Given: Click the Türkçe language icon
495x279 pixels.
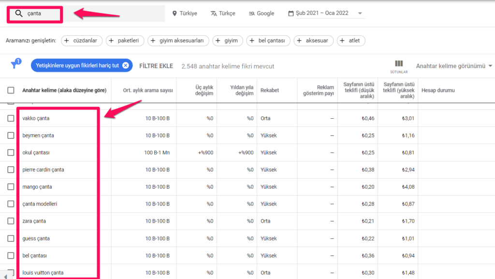Looking at the screenshot, I should (x=214, y=14).
